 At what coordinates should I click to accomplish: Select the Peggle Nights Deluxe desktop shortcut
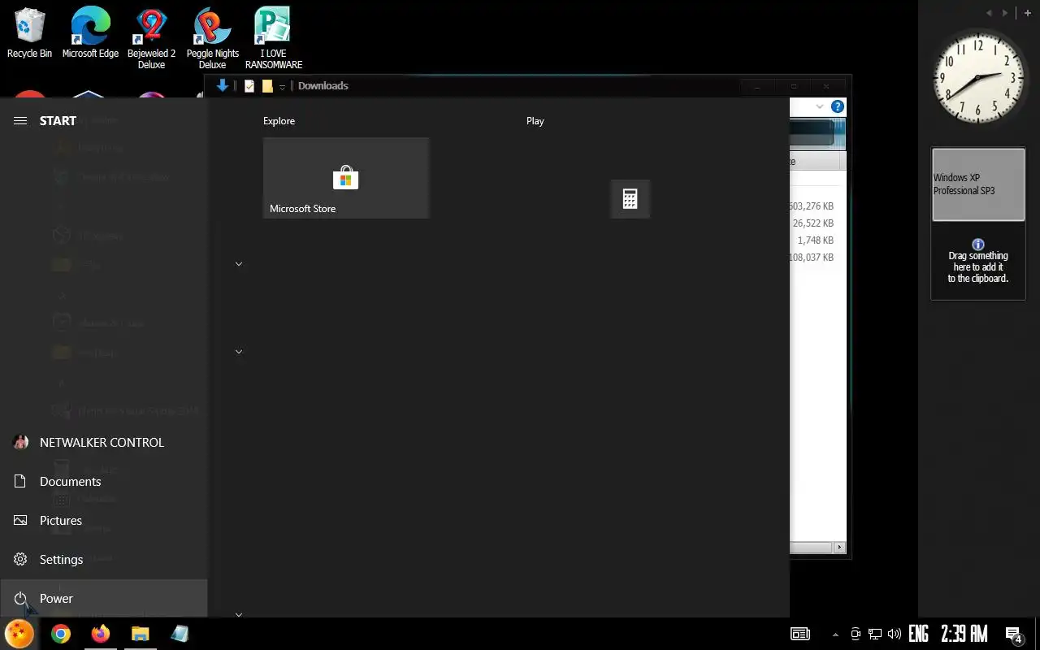point(212,38)
